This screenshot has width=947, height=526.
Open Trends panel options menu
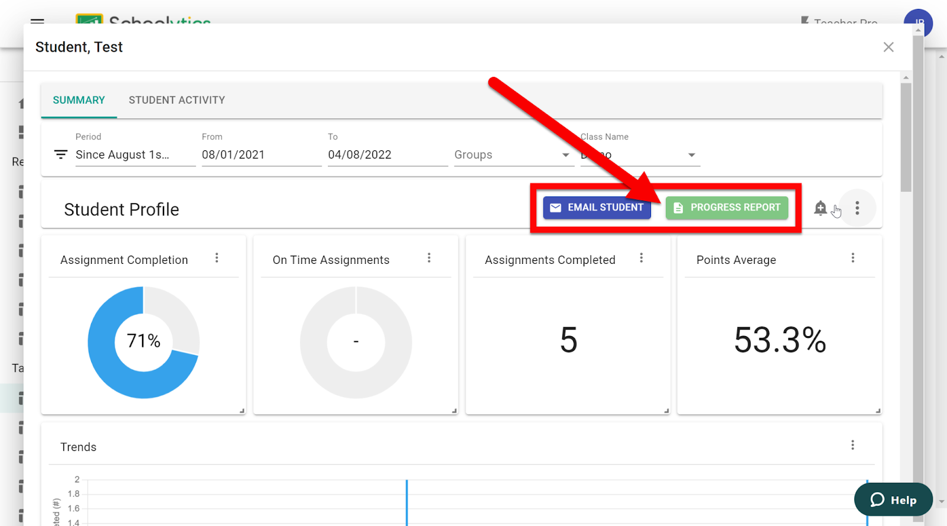pyautogui.click(x=853, y=445)
